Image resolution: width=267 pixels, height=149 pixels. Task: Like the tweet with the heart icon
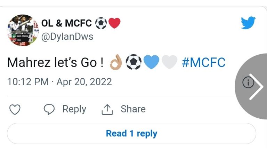[x=15, y=110]
